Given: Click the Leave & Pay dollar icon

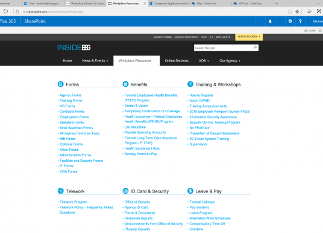Looking at the screenshot, I should pos(190,191).
